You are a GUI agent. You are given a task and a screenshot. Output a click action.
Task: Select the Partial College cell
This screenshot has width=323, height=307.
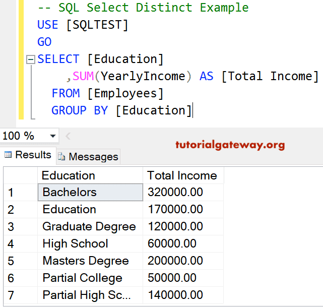pyautogui.click(x=90, y=278)
